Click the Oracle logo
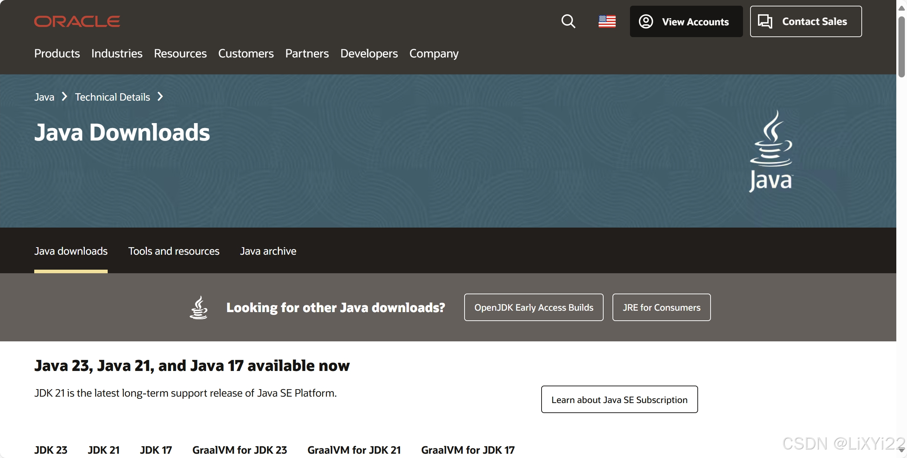The image size is (907, 458). [x=77, y=21]
